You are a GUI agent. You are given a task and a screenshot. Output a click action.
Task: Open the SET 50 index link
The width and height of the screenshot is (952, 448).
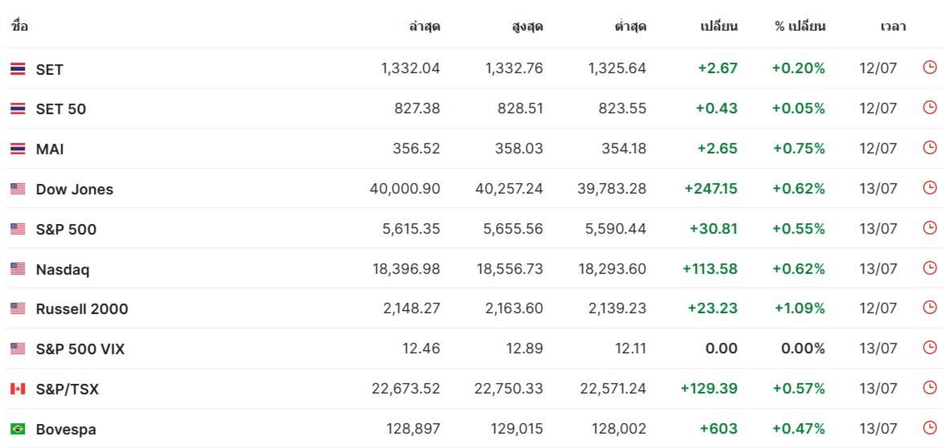[x=61, y=109]
